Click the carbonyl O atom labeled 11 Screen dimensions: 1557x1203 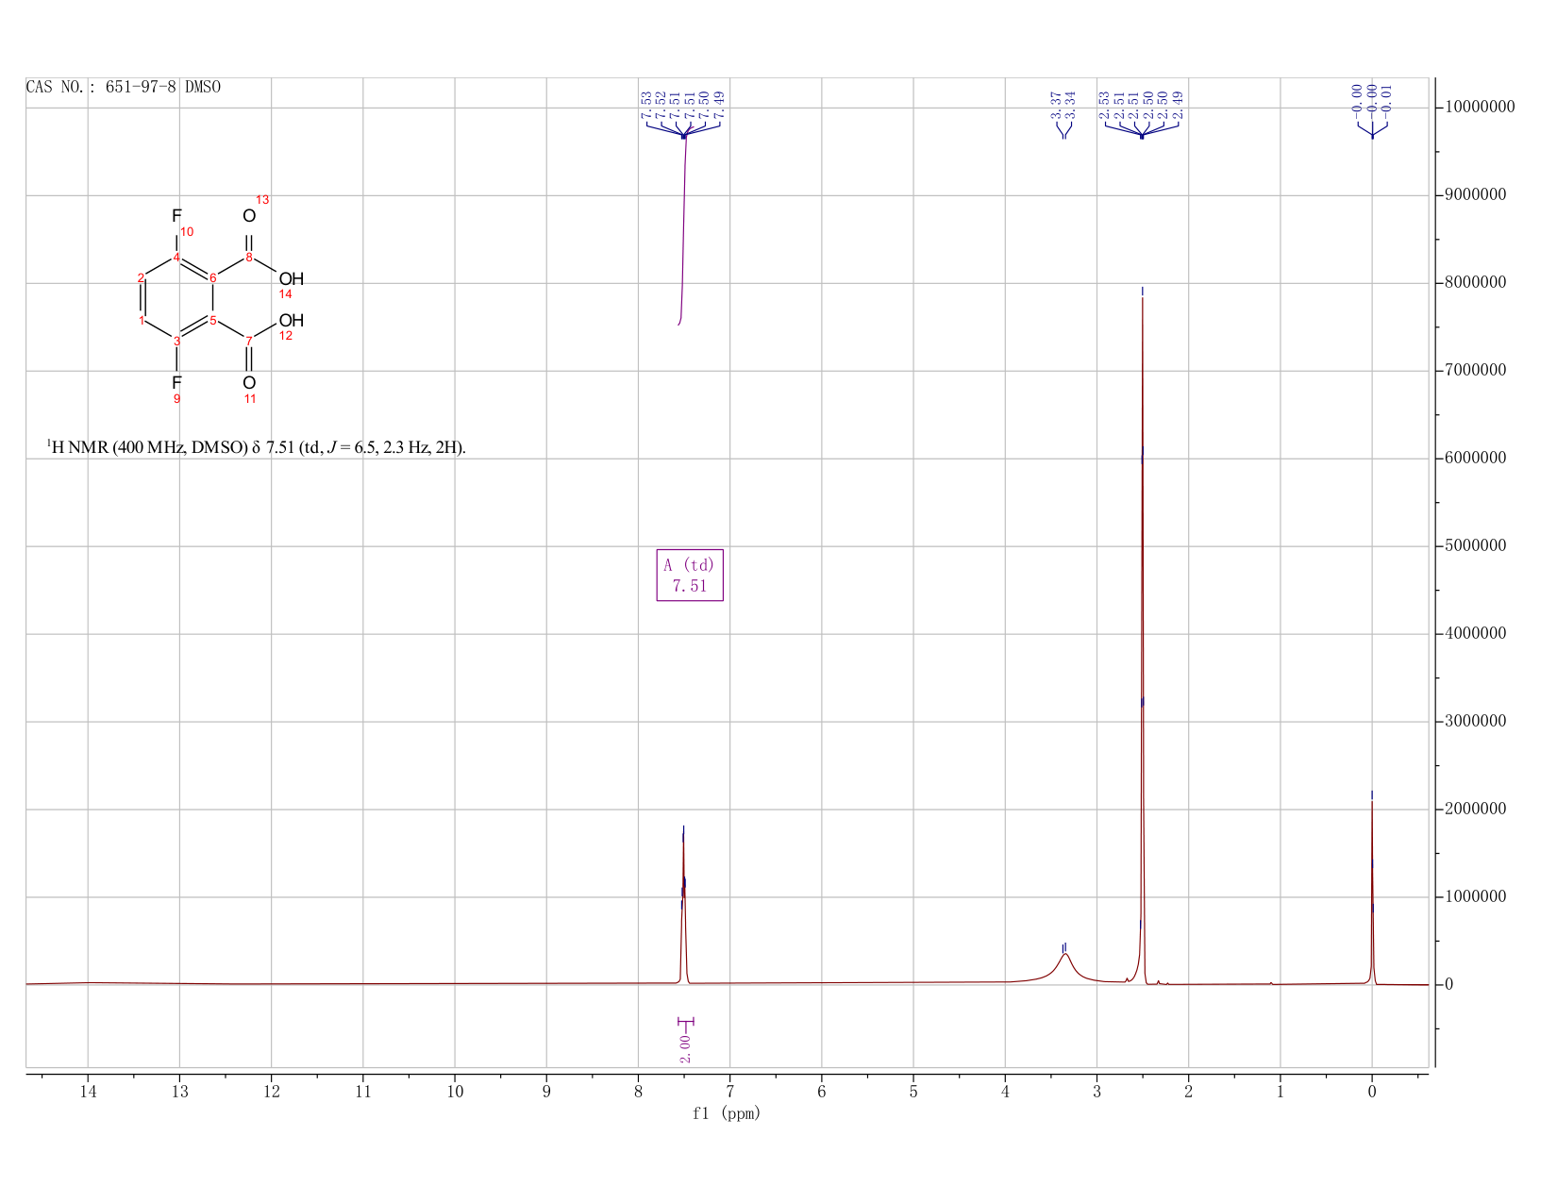point(249,382)
